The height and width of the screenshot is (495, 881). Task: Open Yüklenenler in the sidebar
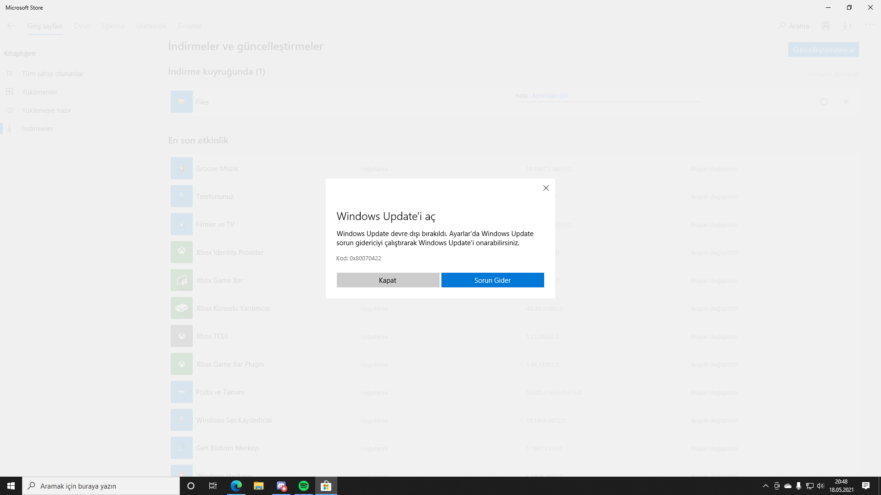click(39, 92)
